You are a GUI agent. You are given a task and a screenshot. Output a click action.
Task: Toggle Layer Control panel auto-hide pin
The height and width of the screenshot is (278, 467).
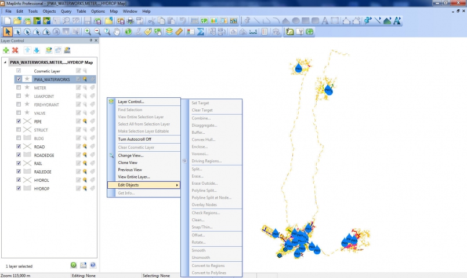[x=91, y=40]
